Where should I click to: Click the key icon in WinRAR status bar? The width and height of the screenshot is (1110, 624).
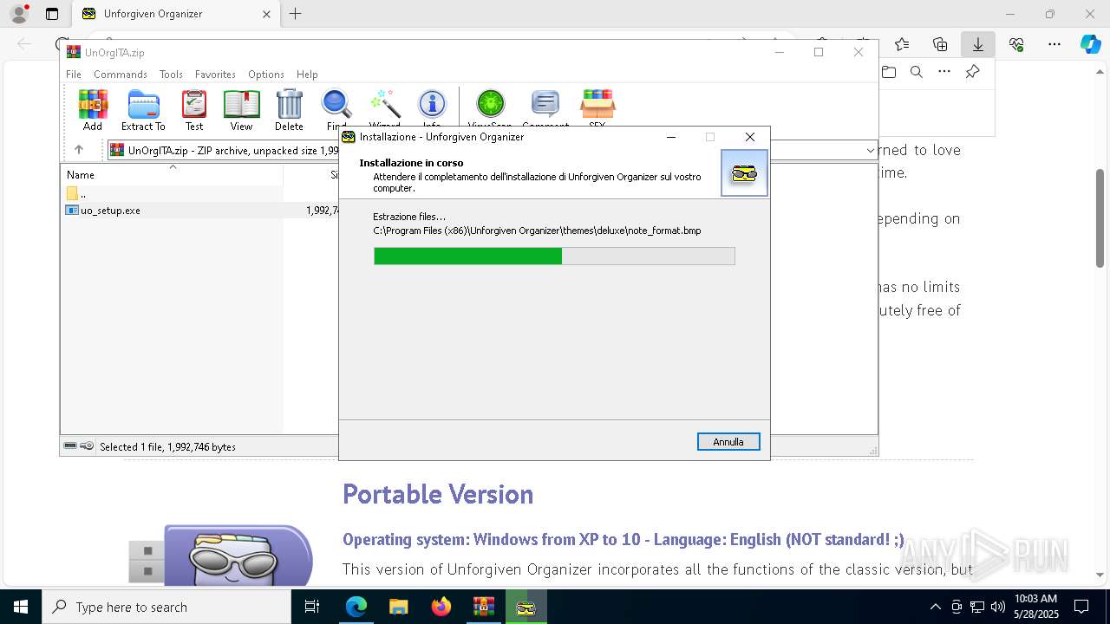point(87,446)
